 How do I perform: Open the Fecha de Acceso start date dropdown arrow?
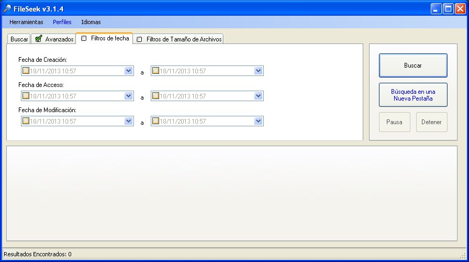128,96
